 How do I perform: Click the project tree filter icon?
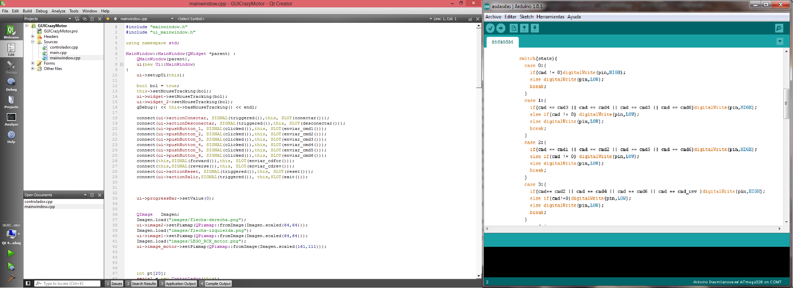77,19
